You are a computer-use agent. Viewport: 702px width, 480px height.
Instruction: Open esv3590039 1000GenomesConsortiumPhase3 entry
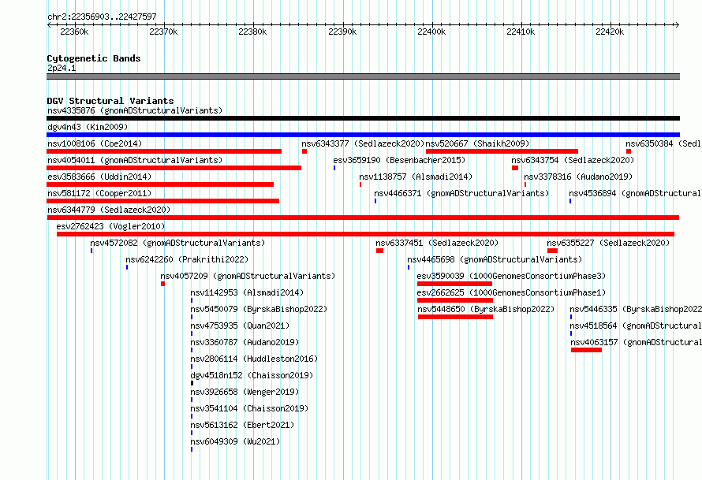tap(511, 276)
